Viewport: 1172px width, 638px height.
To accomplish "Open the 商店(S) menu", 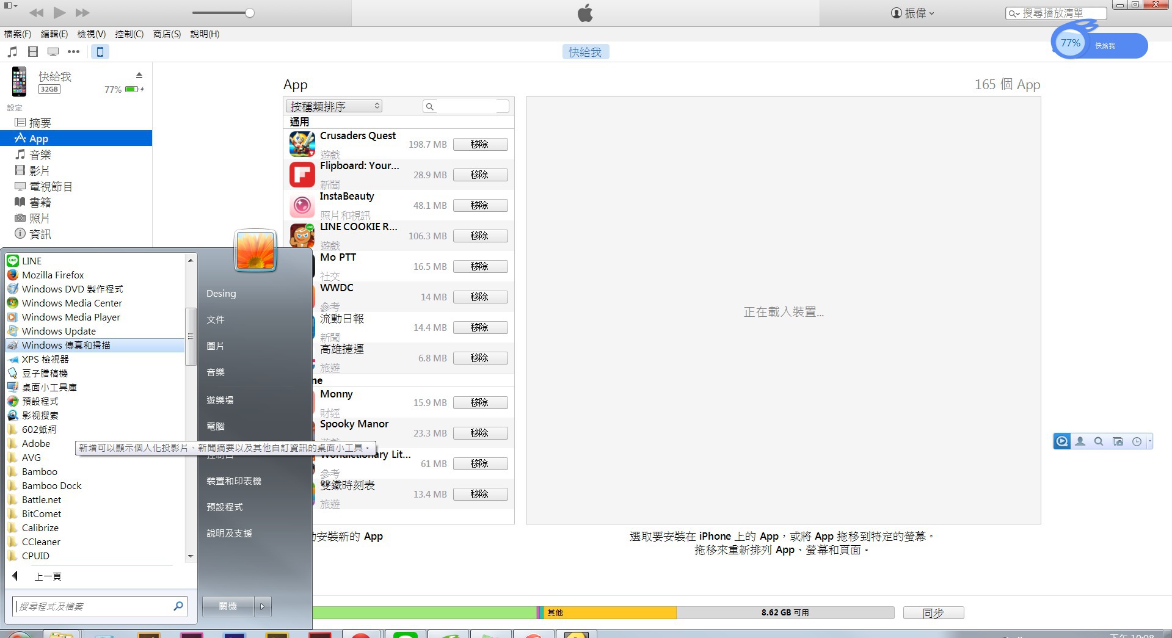I will point(167,34).
